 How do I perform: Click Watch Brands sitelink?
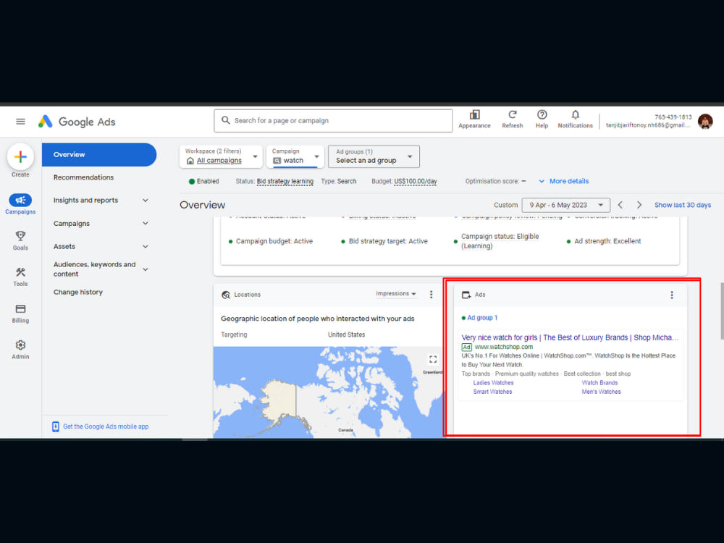tap(599, 383)
